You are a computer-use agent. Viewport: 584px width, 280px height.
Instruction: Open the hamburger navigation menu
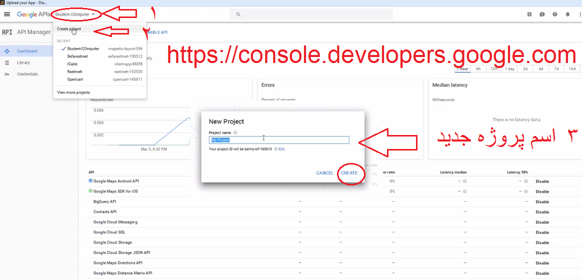pos(7,14)
